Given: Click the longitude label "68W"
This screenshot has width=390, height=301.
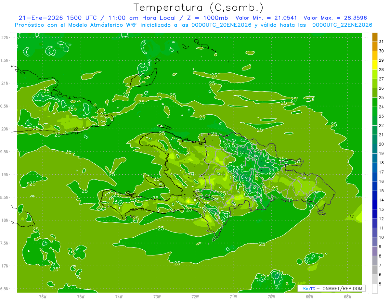Looking at the screenshot, I should pos(347,297).
